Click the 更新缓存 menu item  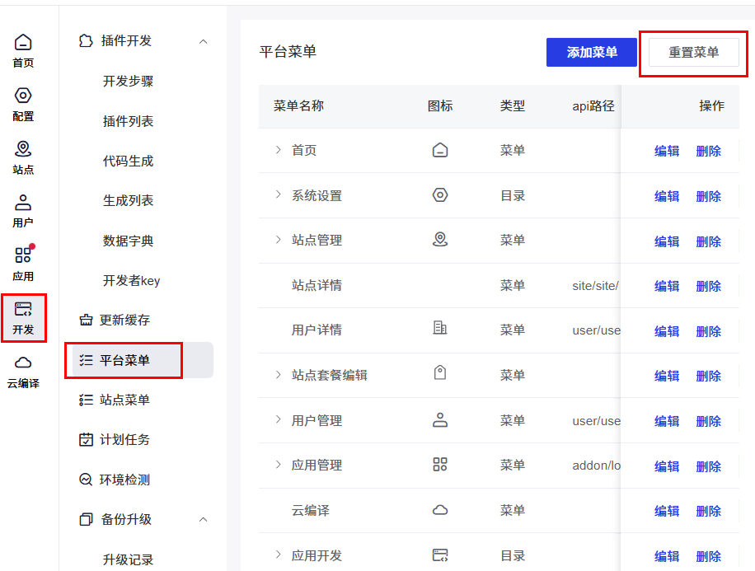(x=124, y=320)
